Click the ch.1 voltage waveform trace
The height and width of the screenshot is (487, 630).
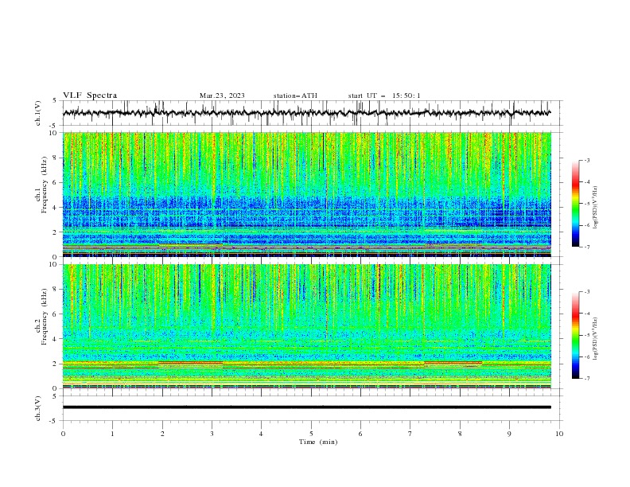click(x=306, y=113)
